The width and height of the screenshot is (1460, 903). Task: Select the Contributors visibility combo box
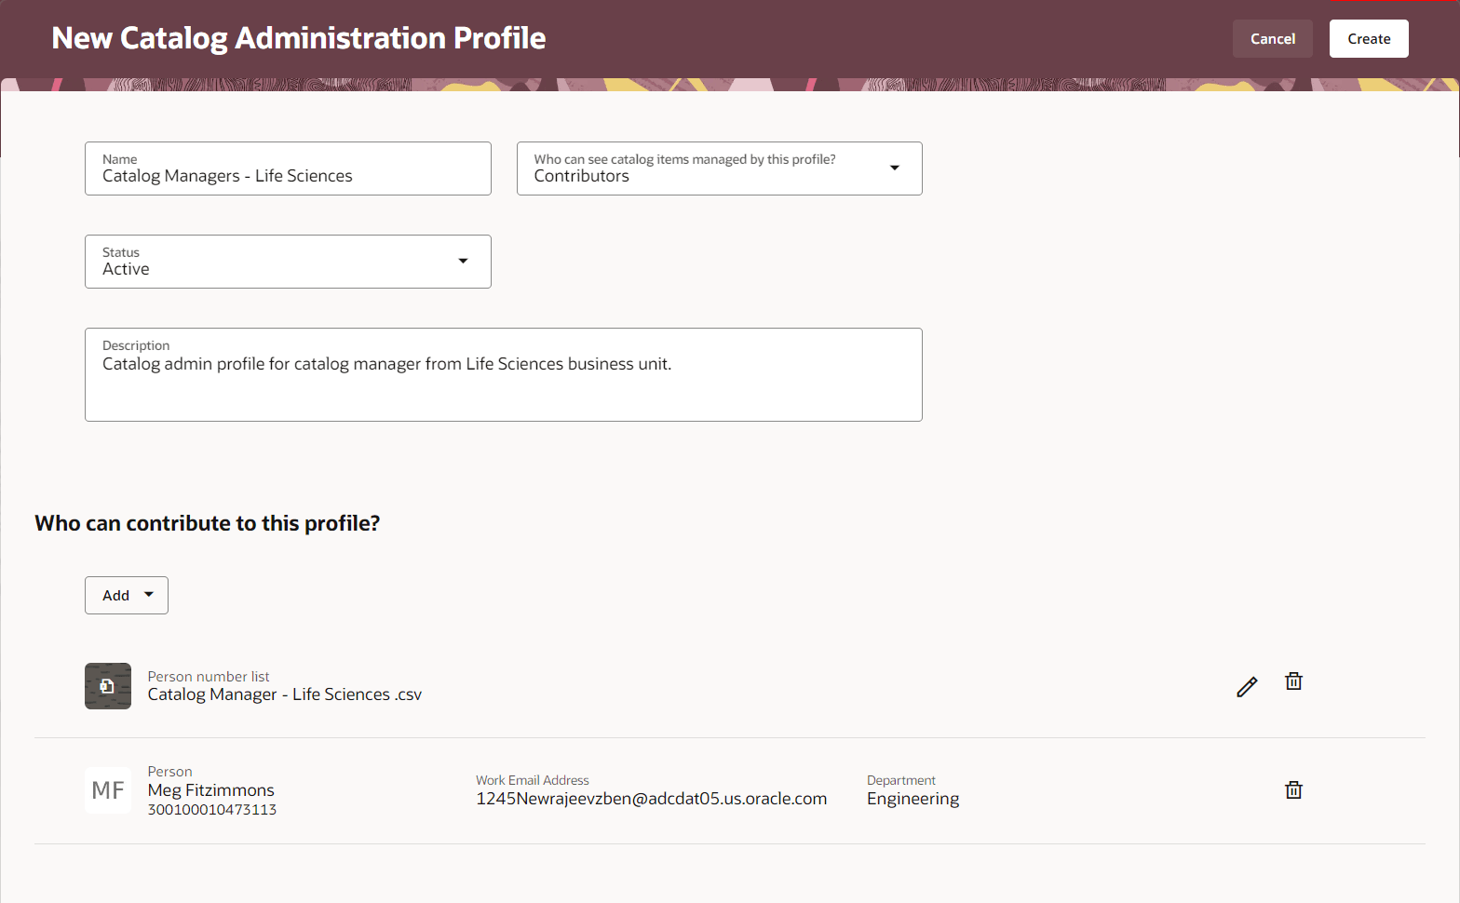pos(720,168)
